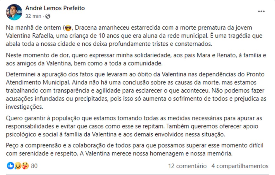
Task: Click the first paragraph about Valentina Rafaella
Action: tap(134, 36)
